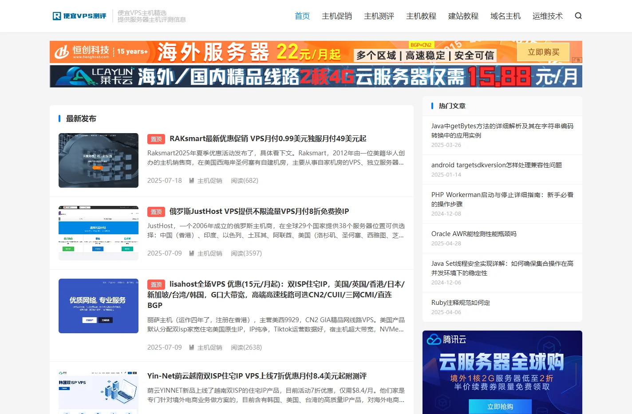Click the 阅读(3597) read count
Image resolution: width=632 pixels, height=414 pixels.
coord(246,253)
